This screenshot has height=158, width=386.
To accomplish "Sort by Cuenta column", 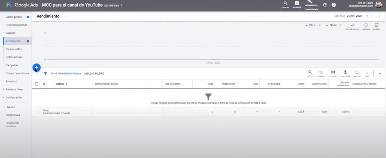I will tap(62, 84).
